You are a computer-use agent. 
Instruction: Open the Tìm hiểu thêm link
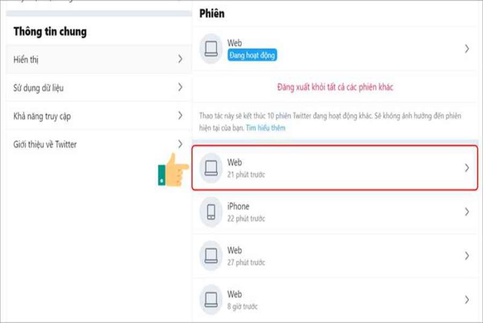pos(266,128)
